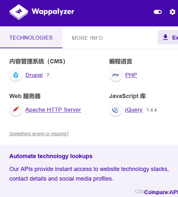178x197 pixels.
Task: Toggle the Wappalyzer enable switch in the header
Action: coord(158,12)
